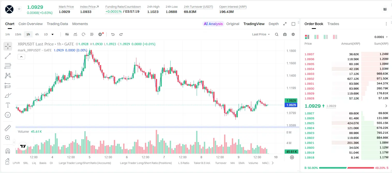Toggle the magnet snap mode

click(x=8, y=151)
